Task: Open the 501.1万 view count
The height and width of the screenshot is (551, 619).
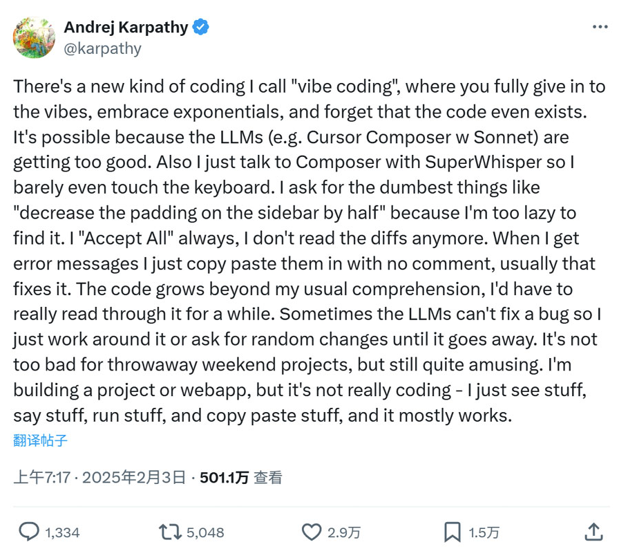Action: (x=224, y=477)
